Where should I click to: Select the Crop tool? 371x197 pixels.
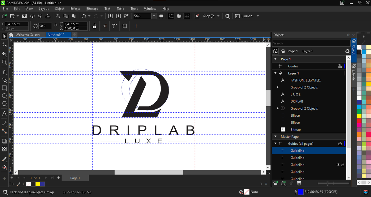(5, 54)
